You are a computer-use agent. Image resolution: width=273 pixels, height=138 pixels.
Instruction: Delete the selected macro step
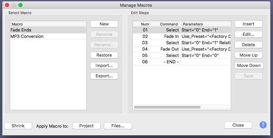[x=248, y=45]
